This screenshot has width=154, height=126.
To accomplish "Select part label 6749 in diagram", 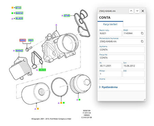I will 67,15.
